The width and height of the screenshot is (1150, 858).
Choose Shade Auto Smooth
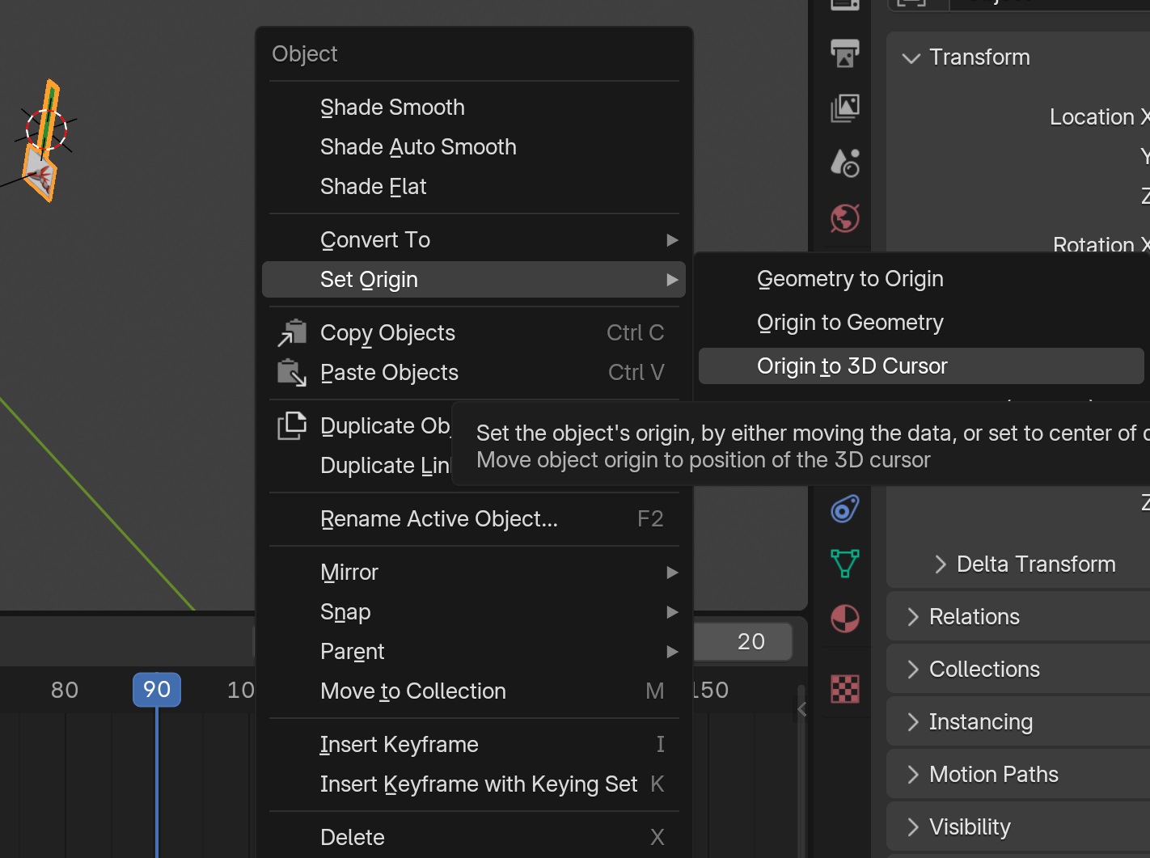(x=474, y=146)
